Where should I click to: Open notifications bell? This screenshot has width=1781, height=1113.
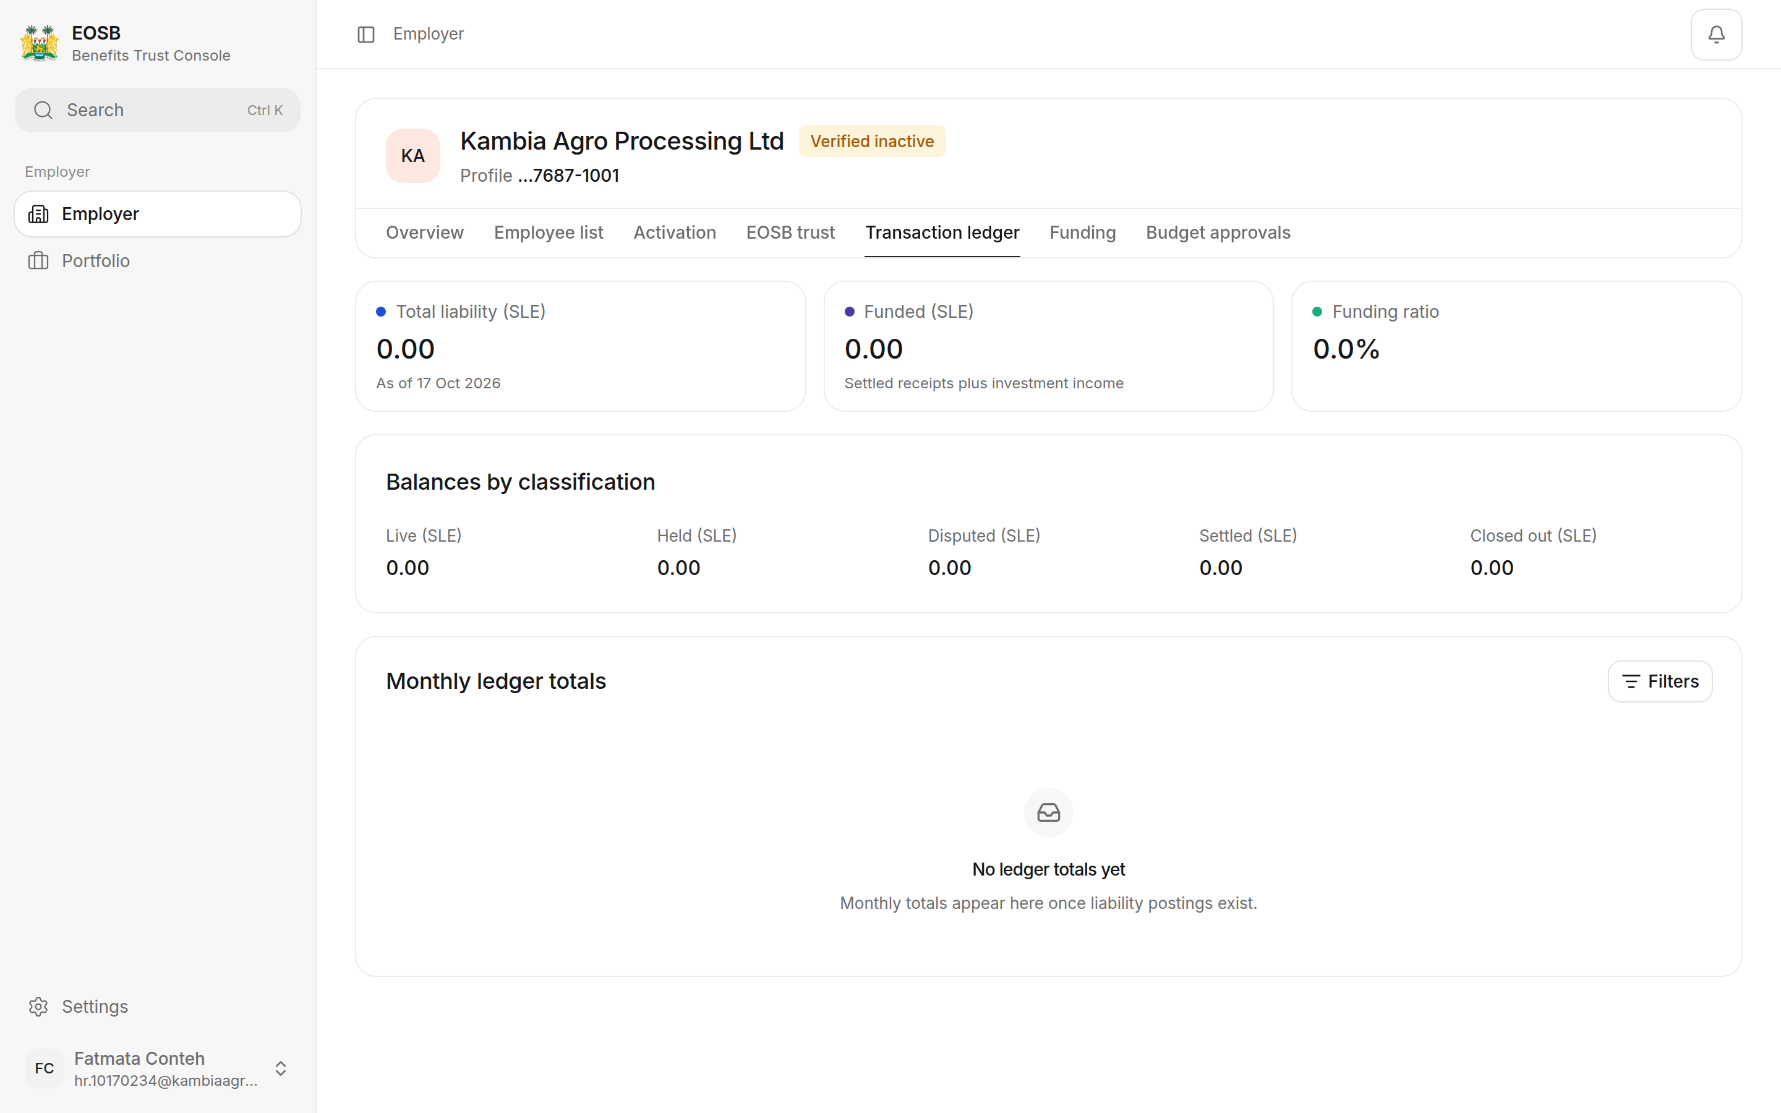pyautogui.click(x=1715, y=35)
